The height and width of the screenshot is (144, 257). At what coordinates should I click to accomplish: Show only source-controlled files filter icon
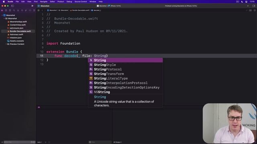(34, 142)
